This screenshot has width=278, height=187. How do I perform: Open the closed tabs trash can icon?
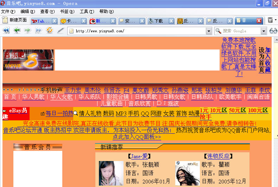(270, 20)
